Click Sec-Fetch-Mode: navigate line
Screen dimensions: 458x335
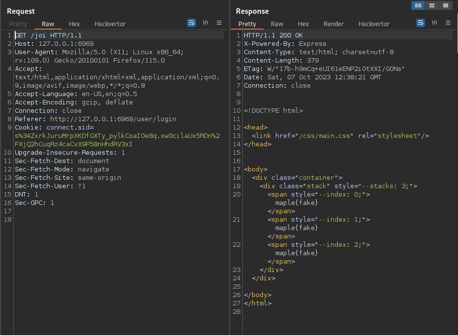click(x=62, y=169)
